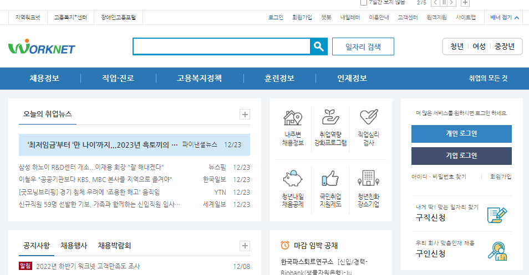
Task: Open the 청년내일 채움공제 piggy bank icon
Action: [x=292, y=178]
